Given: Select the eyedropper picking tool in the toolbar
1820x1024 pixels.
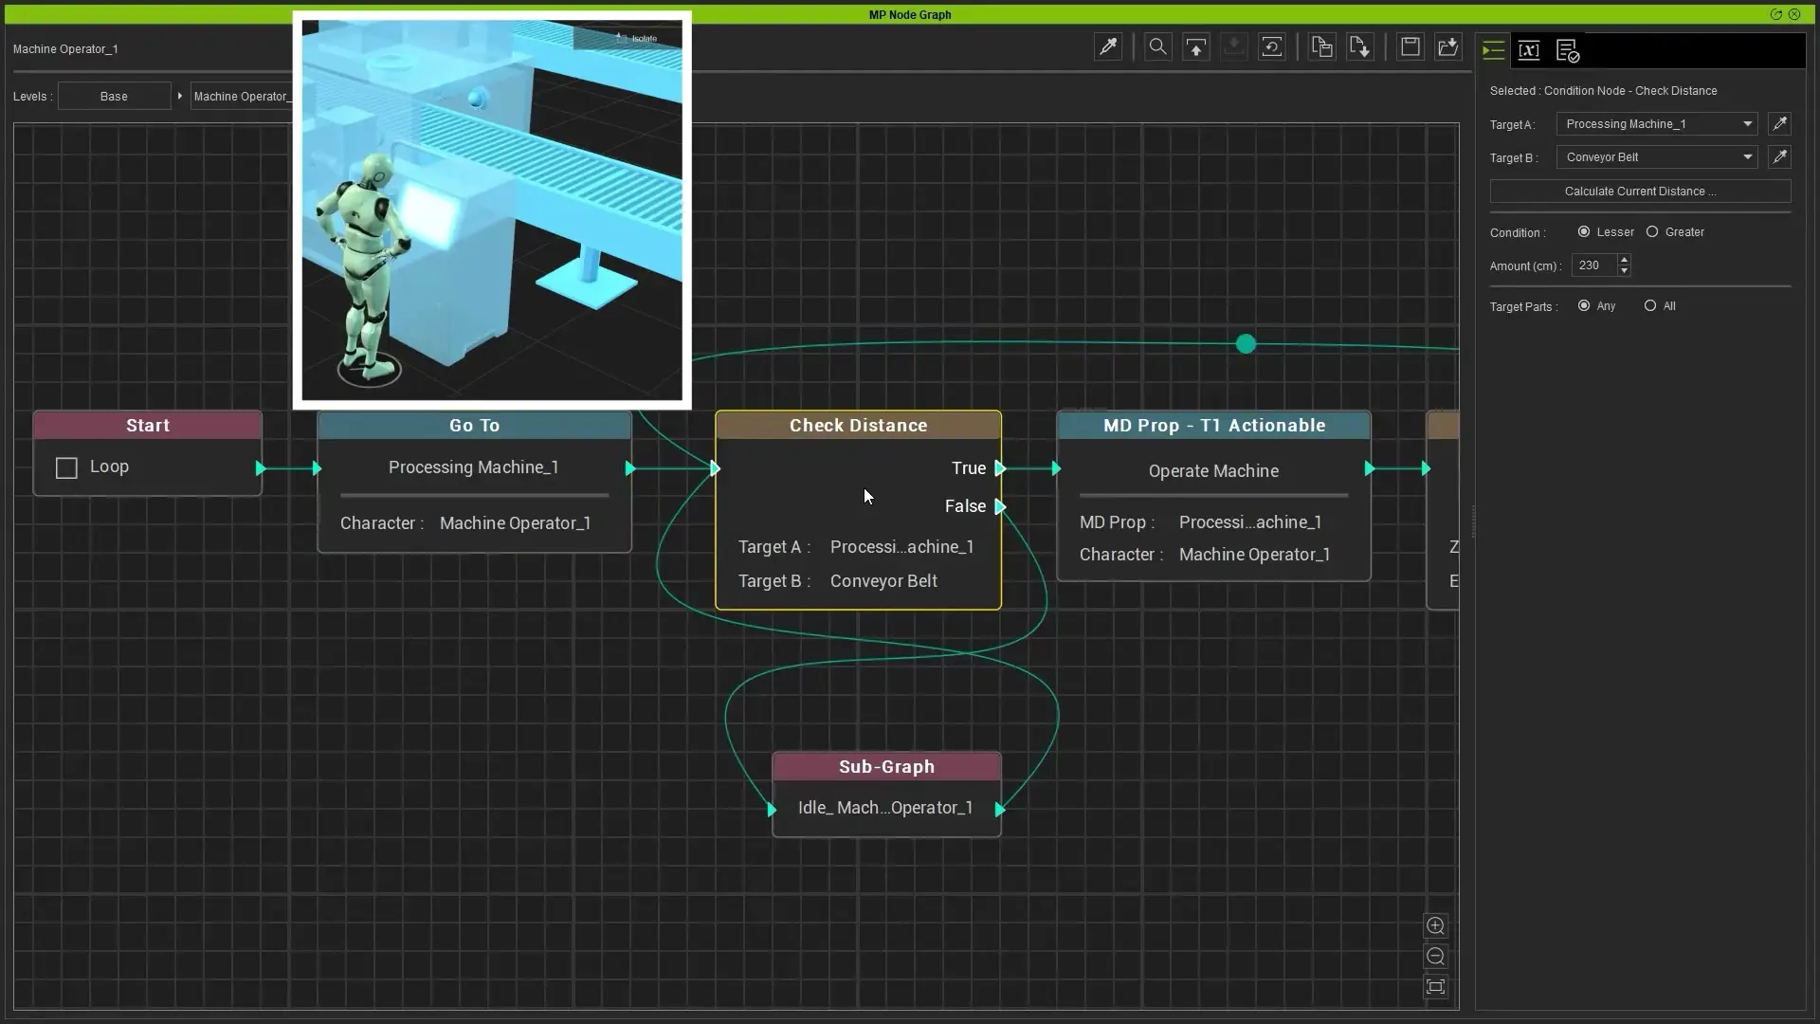Looking at the screenshot, I should (x=1109, y=46).
